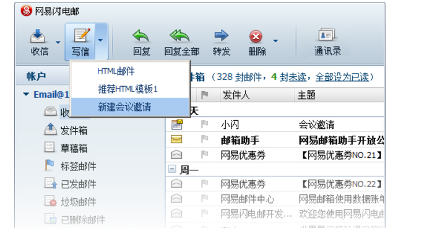Click the 回复 reply icon
The height and width of the screenshot is (244, 432).
(x=140, y=36)
